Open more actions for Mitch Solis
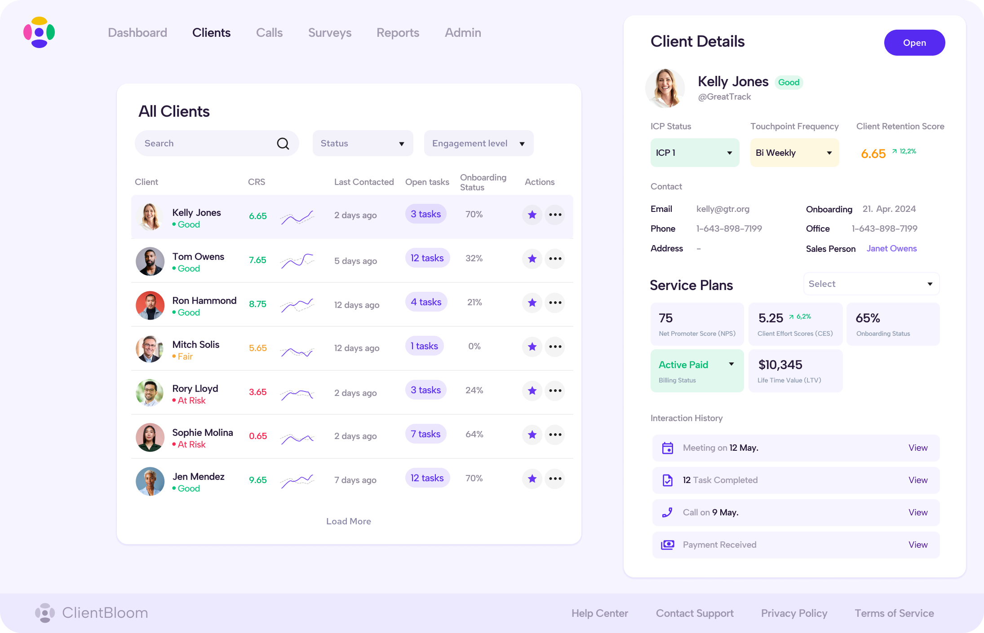 point(555,347)
